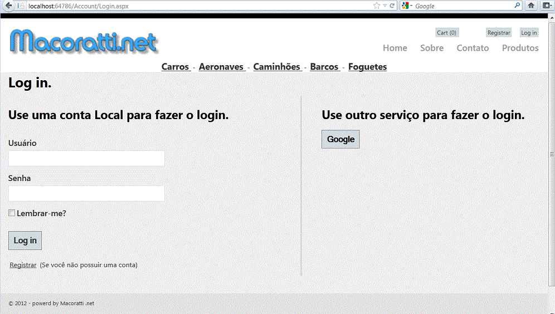Reload the page using the refresh icon
The width and height of the screenshot is (555, 314).
(x=392, y=6)
